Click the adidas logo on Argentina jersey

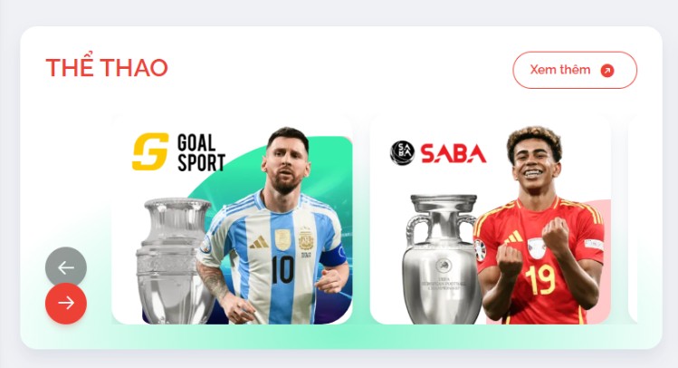coord(259,242)
